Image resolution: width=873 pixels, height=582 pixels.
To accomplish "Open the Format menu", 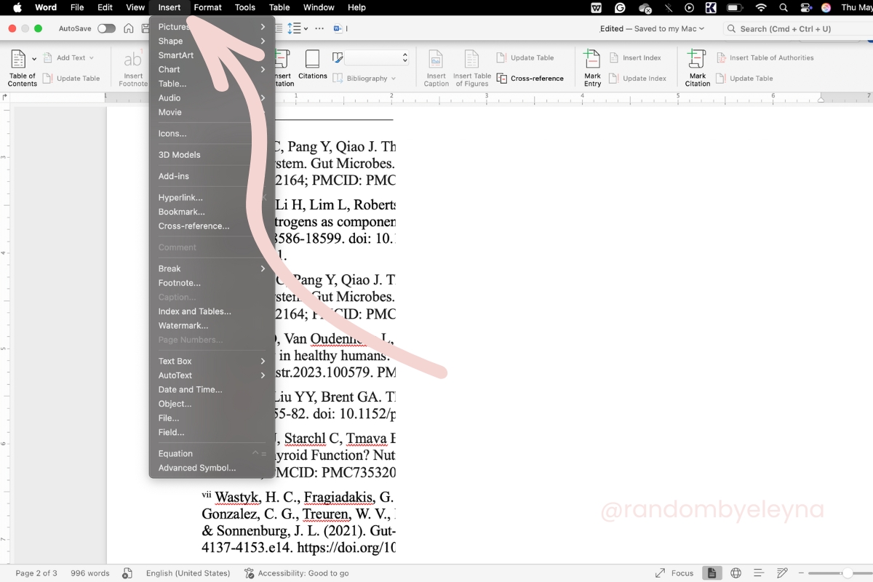I will 207,7.
